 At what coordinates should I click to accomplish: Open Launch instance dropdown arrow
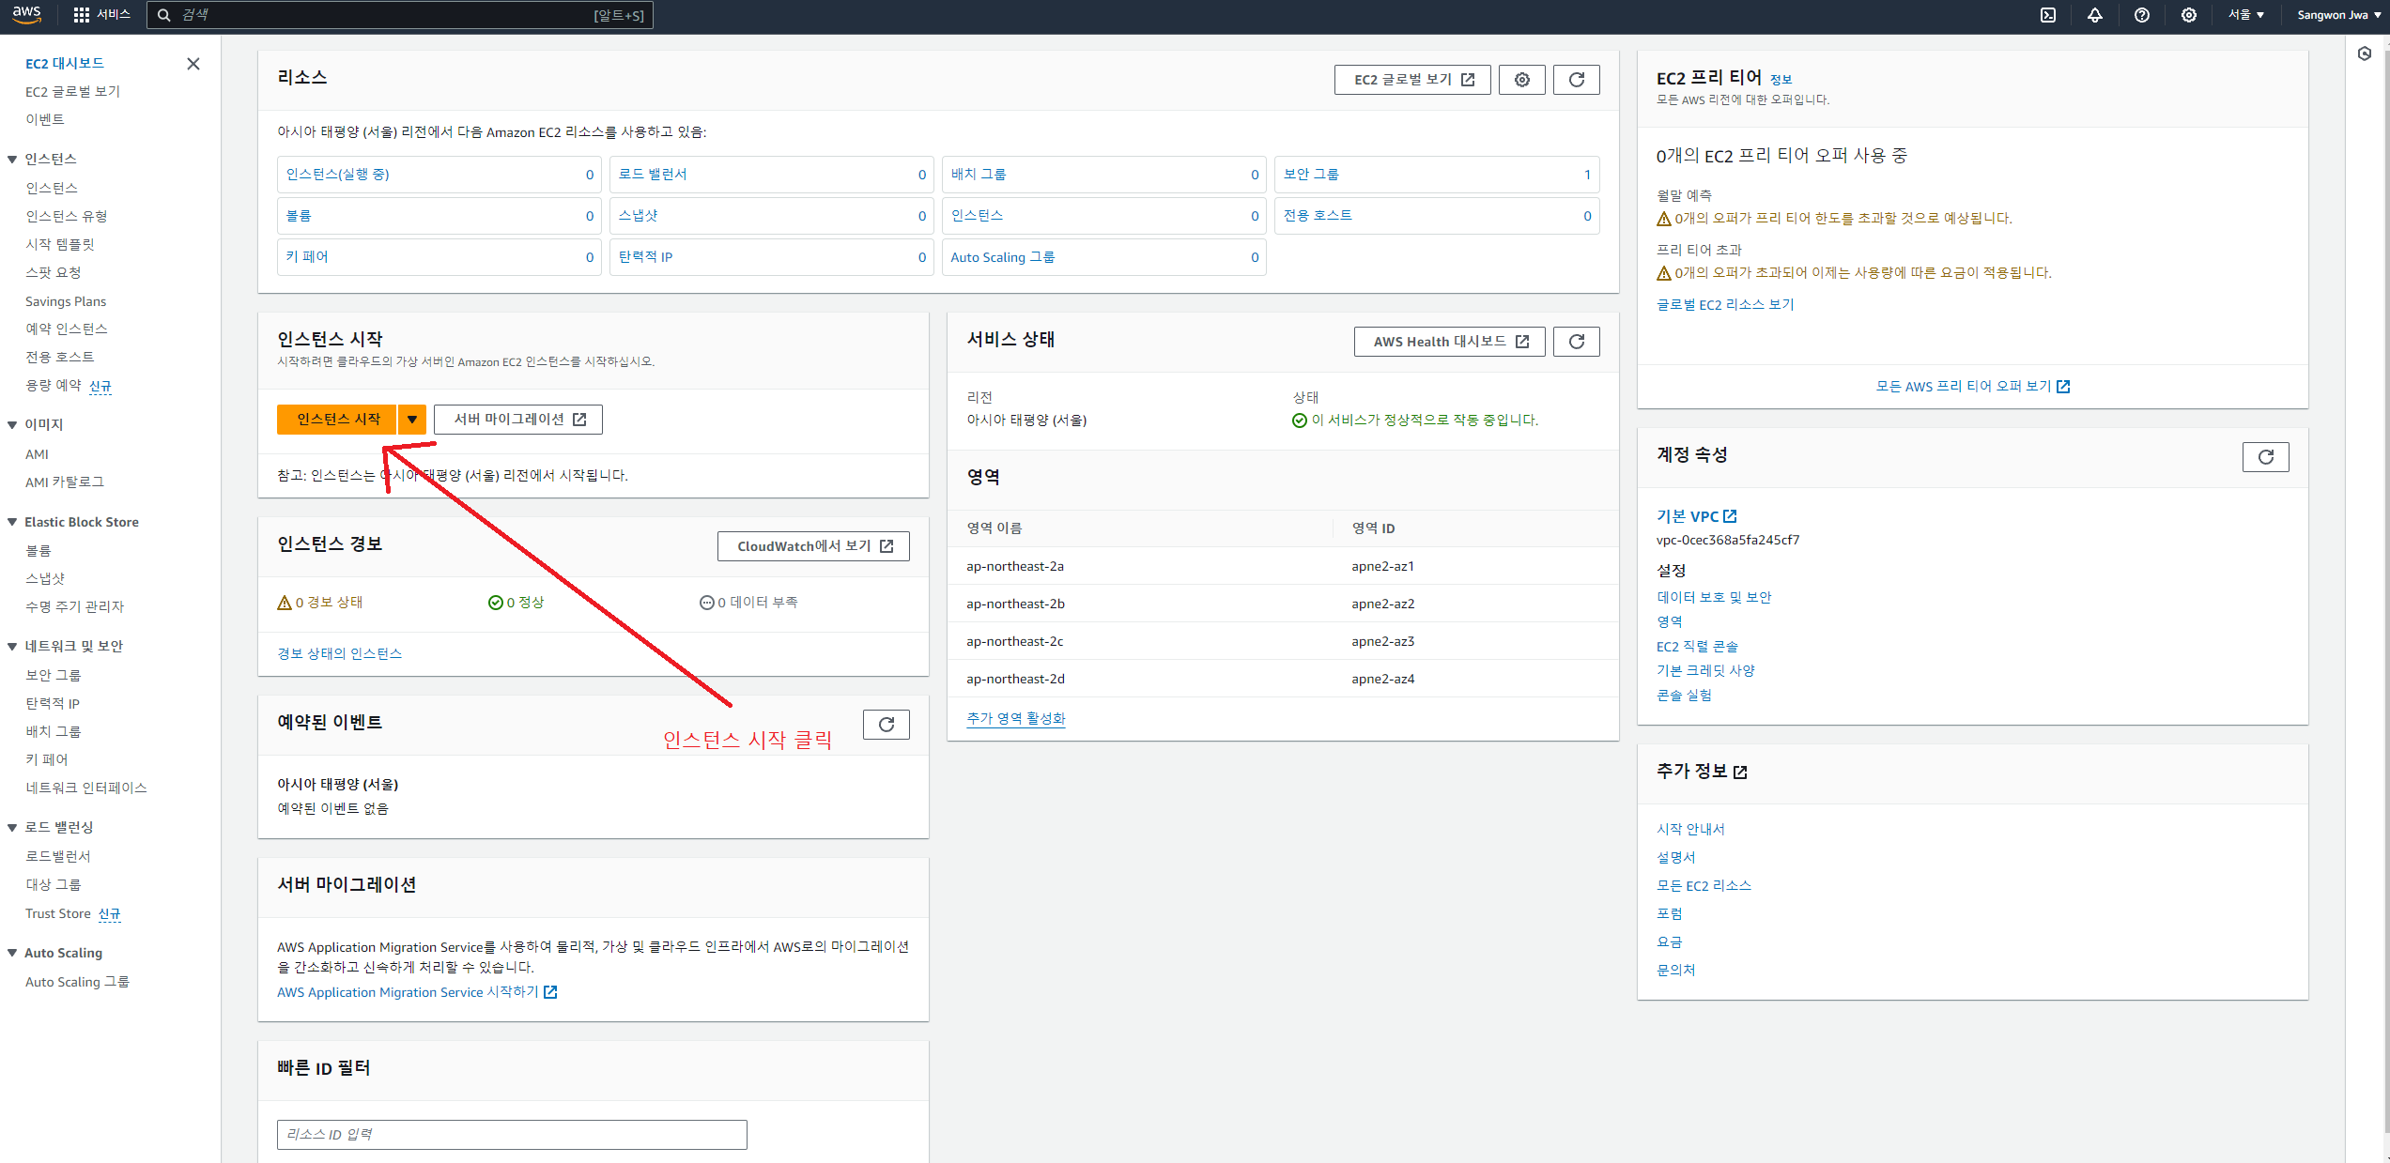pos(412,420)
